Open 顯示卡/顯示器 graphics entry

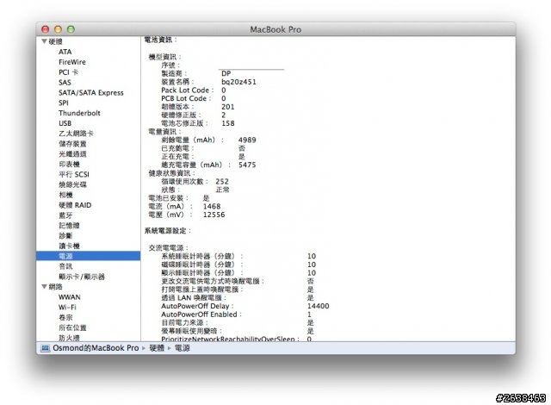tap(82, 277)
